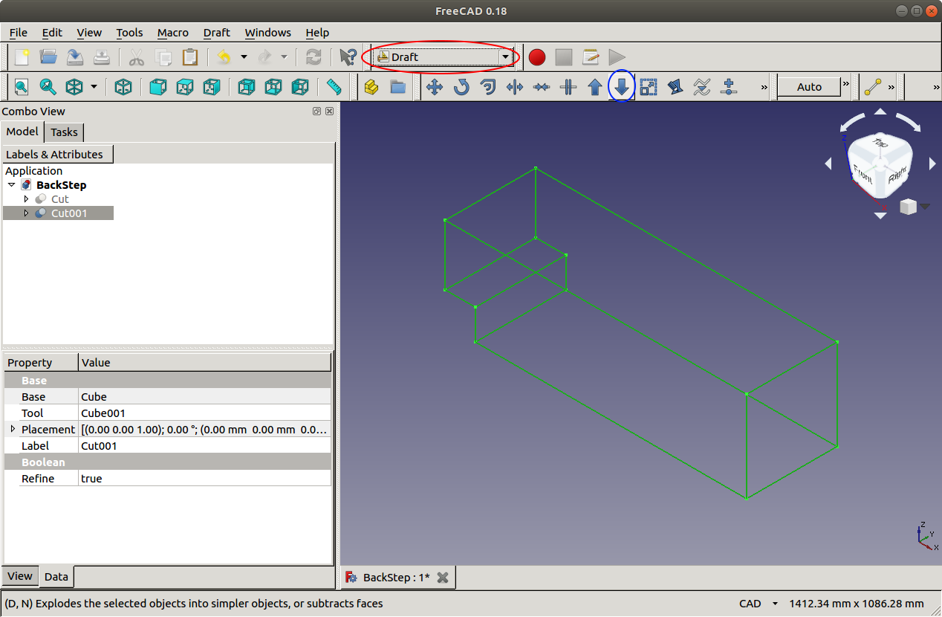Set isometric view with axonometric cube icon
This screenshot has width=942, height=617.
point(123,87)
